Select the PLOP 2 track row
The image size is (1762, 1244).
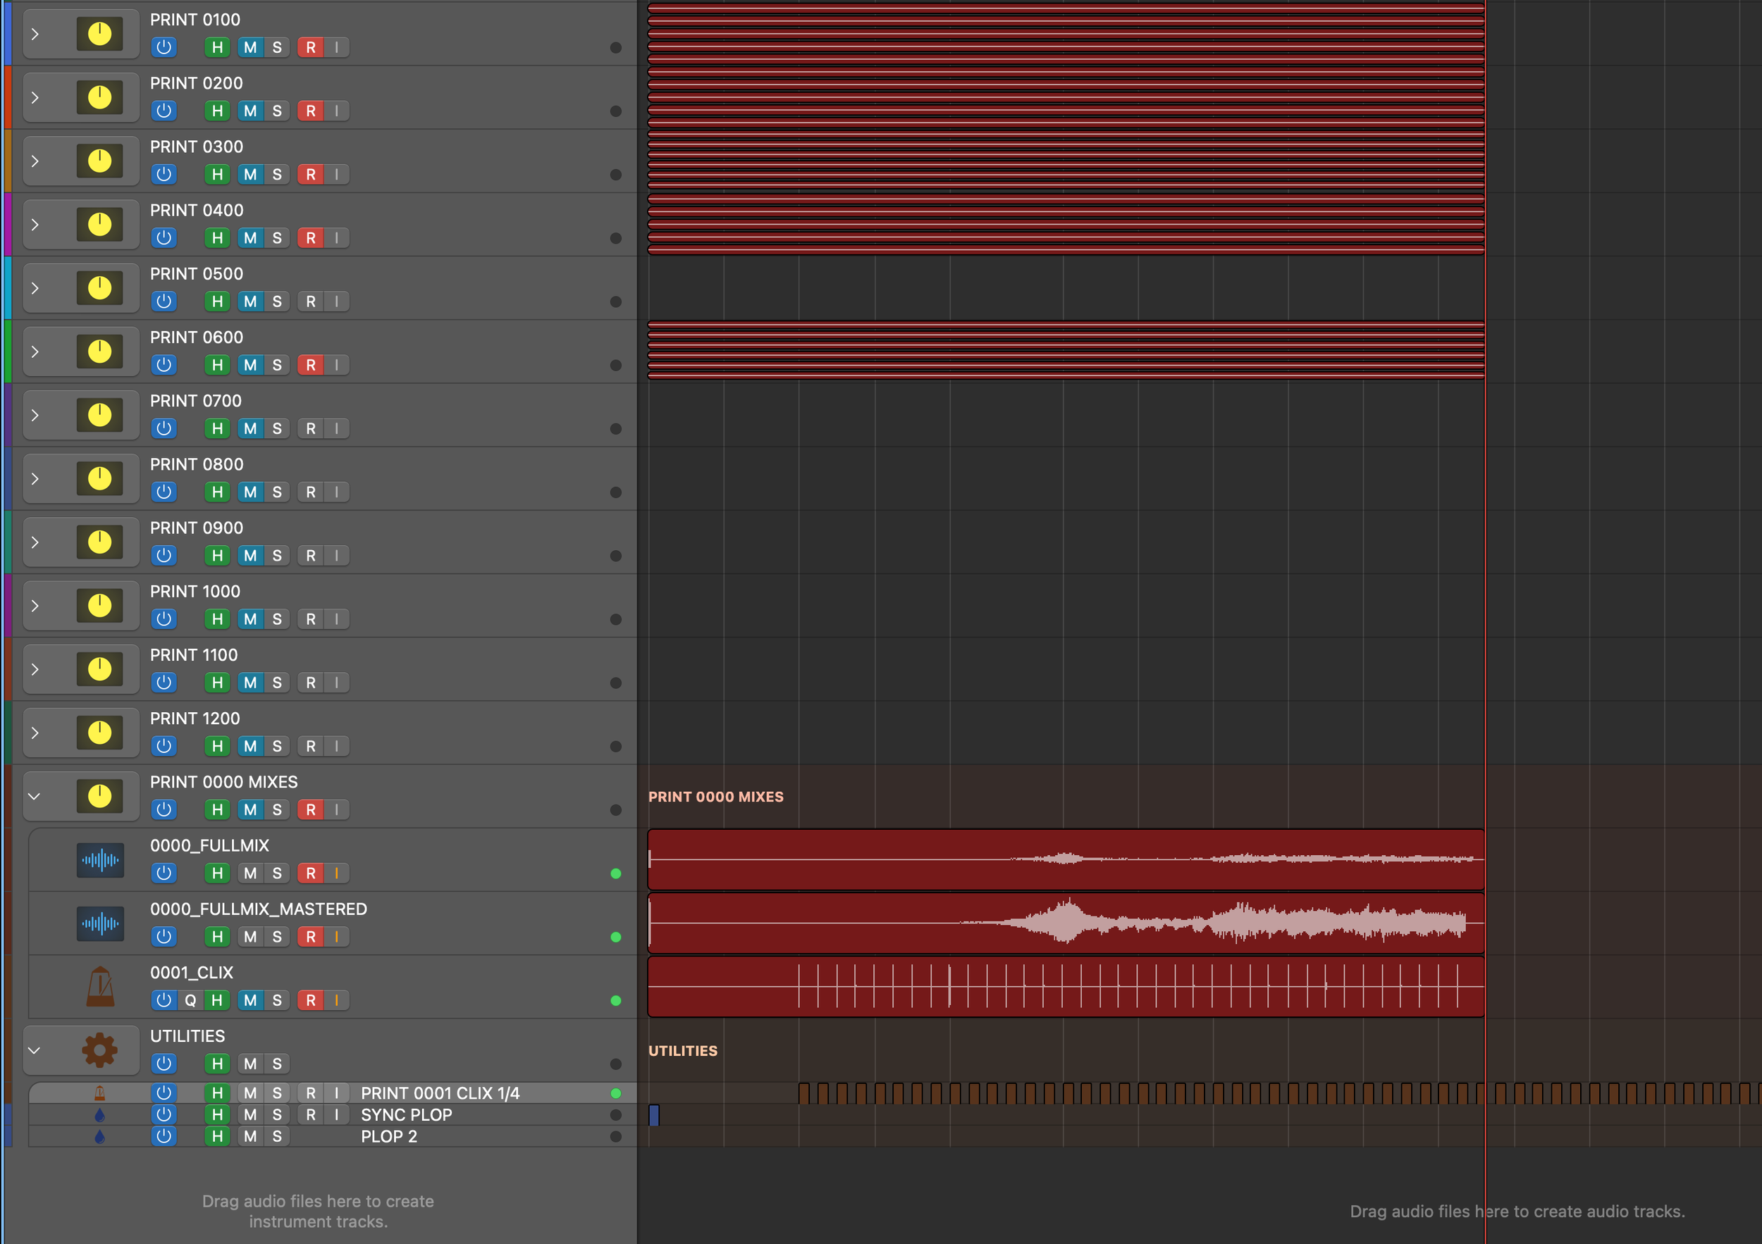coord(389,1137)
